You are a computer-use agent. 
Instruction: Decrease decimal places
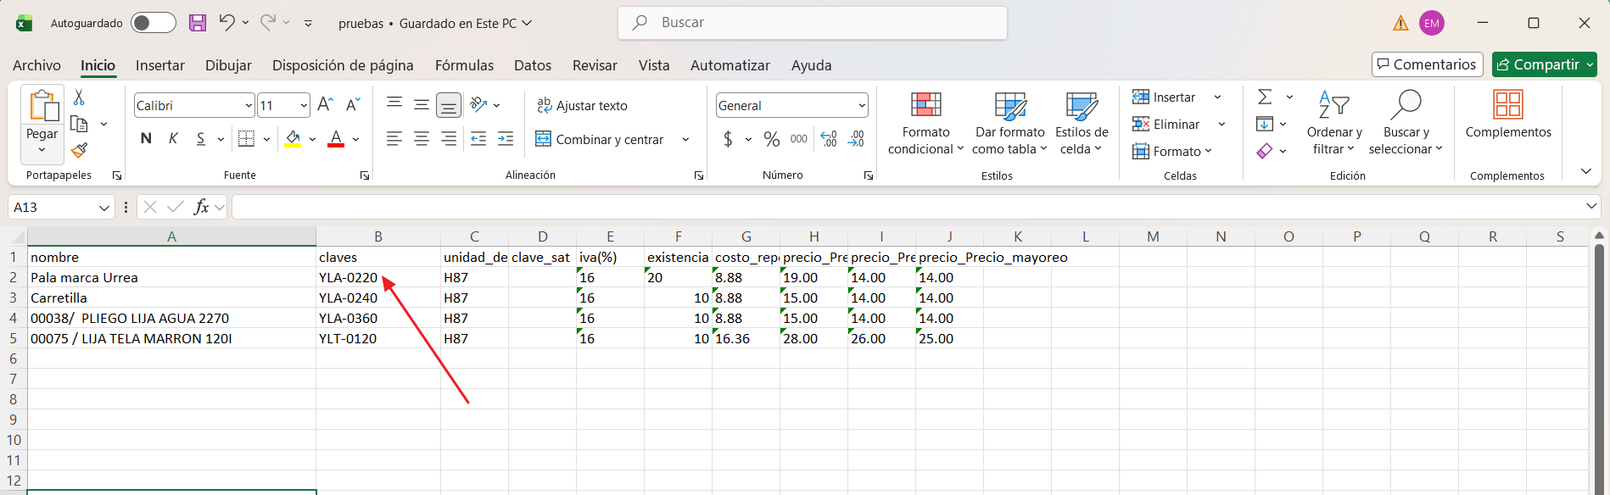856,139
